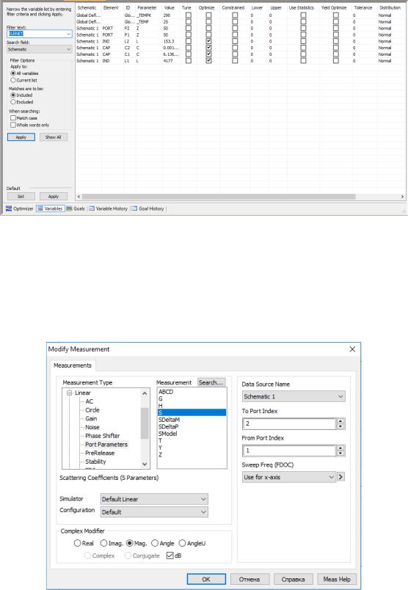Click the Default Set button
This screenshot has height=590, width=408.
tap(21, 197)
